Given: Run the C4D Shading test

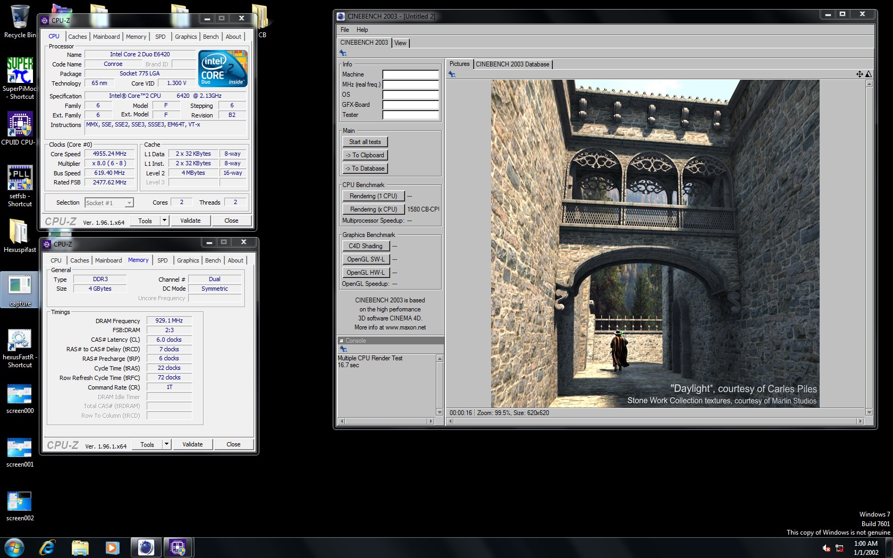Looking at the screenshot, I should tap(366, 246).
